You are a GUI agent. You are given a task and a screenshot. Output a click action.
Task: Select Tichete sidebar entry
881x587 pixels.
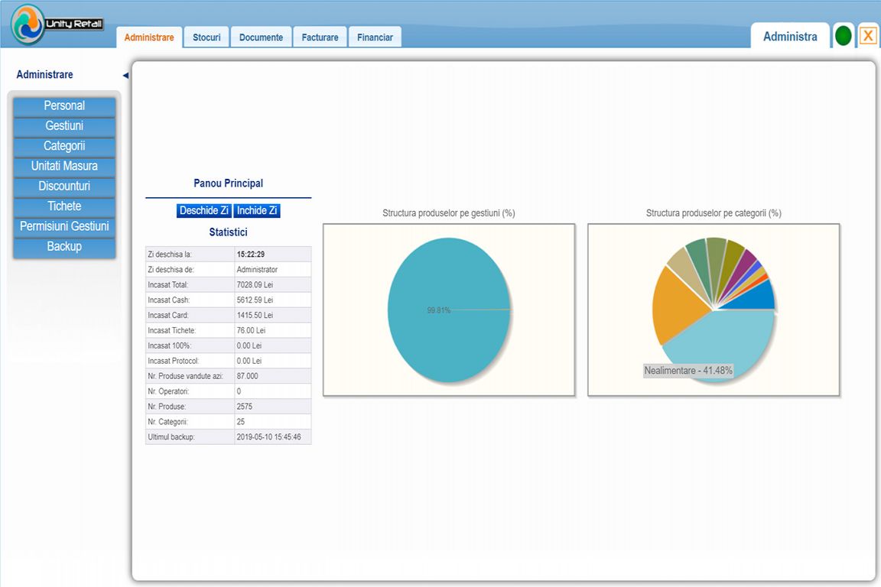(x=64, y=206)
